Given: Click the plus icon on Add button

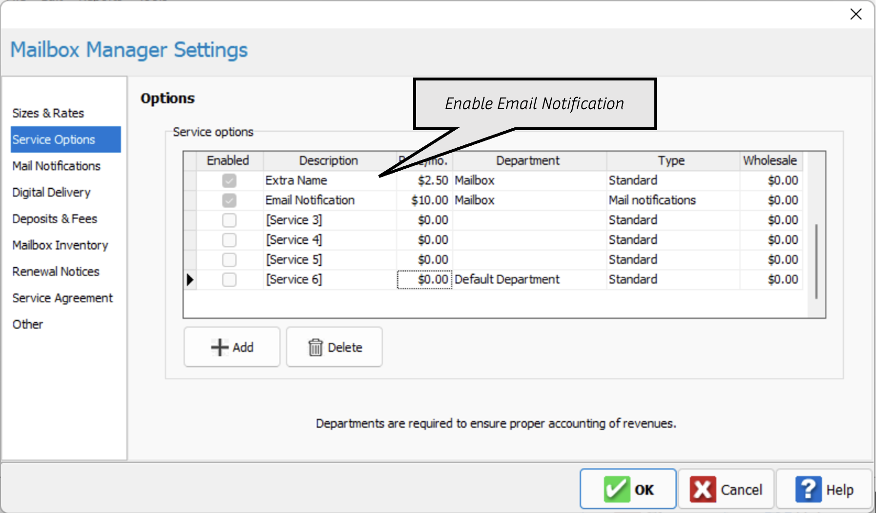Looking at the screenshot, I should point(219,348).
